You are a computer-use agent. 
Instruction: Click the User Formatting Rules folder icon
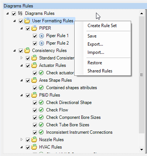27,21
